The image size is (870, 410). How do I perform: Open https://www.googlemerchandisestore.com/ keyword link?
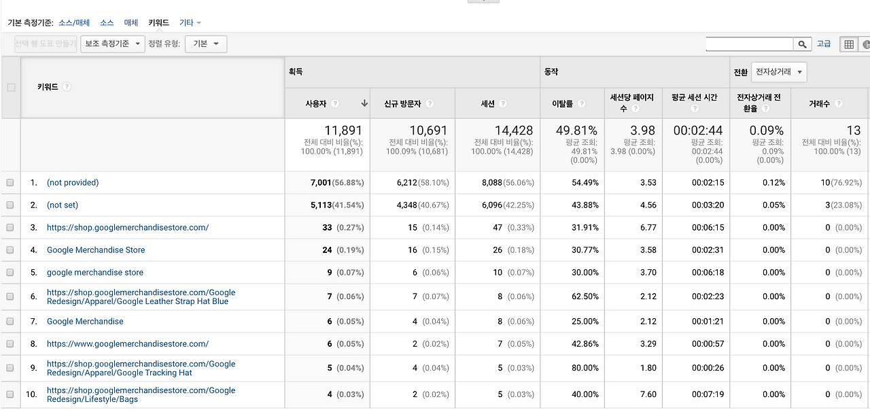[x=128, y=343]
